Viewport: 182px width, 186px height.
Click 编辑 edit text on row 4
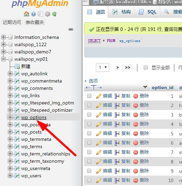coord(107,124)
